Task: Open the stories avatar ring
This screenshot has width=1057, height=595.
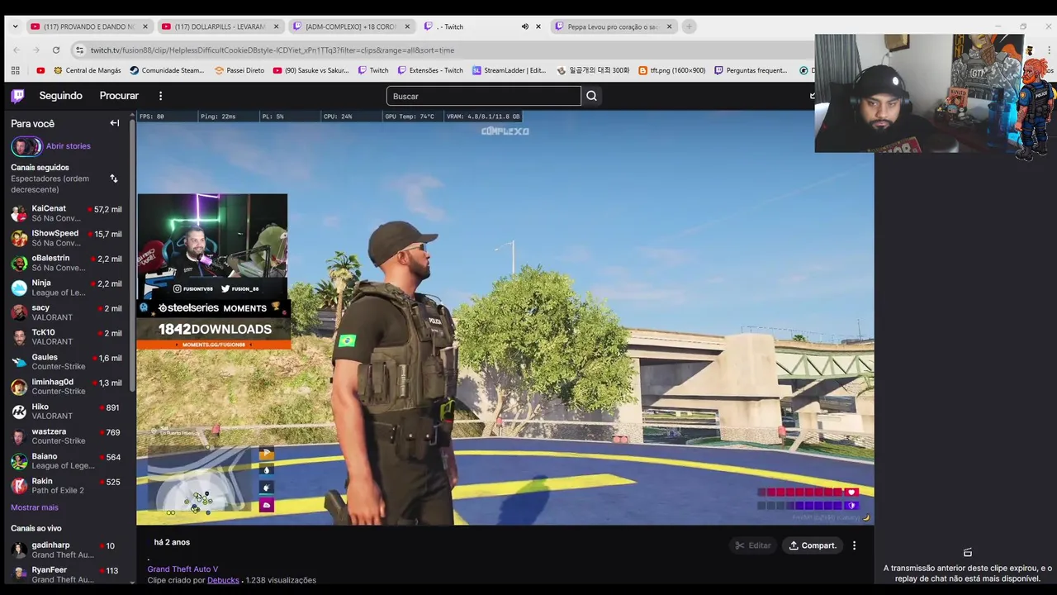Action: coord(26,147)
